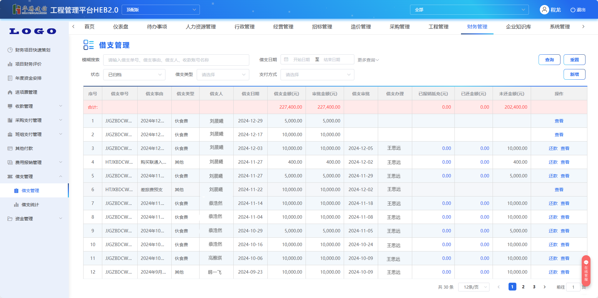Expand the 班组支付管理 sidebar menu
Screen dimensions: 598x298
pos(61,134)
